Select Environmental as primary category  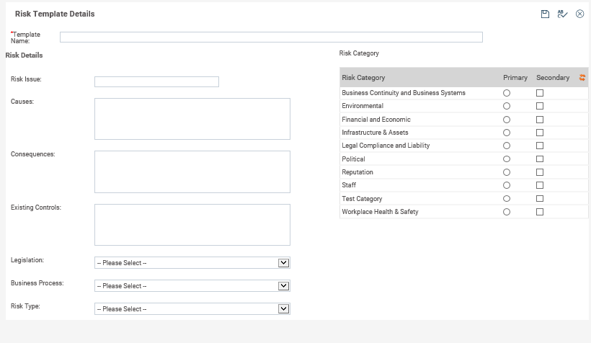[x=507, y=107]
